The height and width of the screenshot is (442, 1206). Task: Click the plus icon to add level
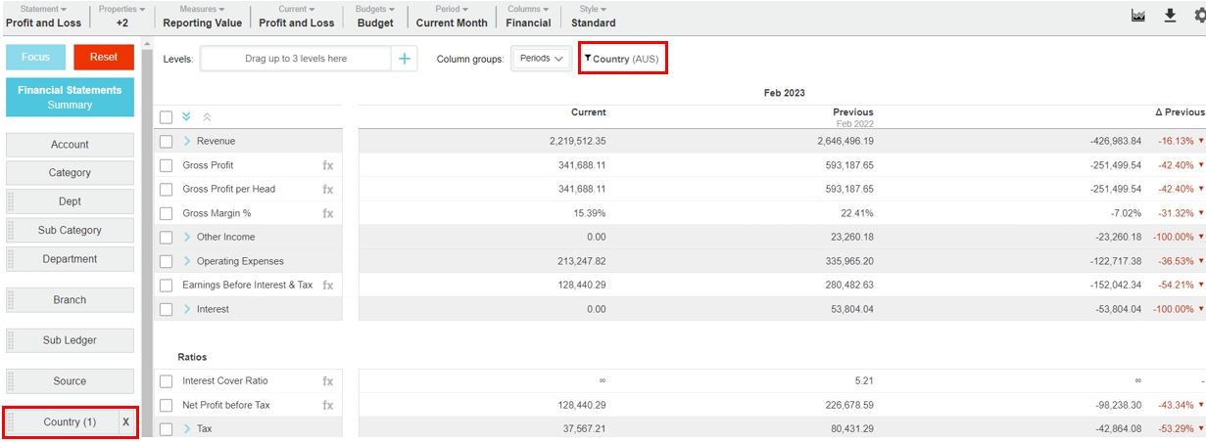pos(404,59)
